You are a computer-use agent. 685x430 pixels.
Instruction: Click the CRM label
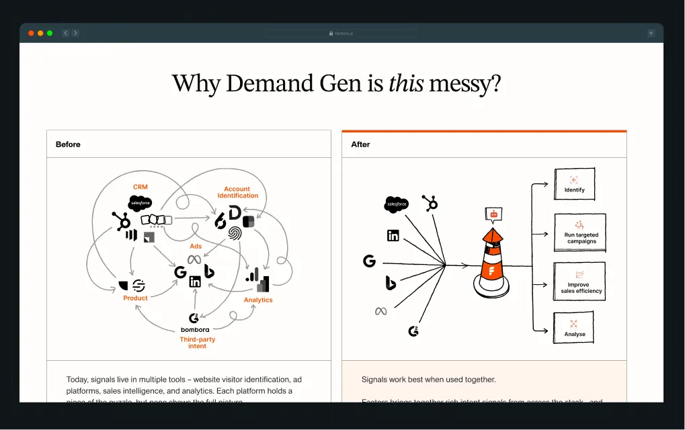tap(140, 187)
